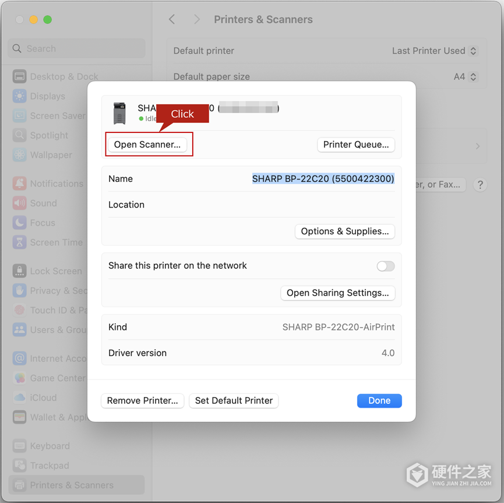This screenshot has height=503, width=504.
Task: Select SHARP BP-22C20-AirPrint kind text
Action: [x=338, y=327]
